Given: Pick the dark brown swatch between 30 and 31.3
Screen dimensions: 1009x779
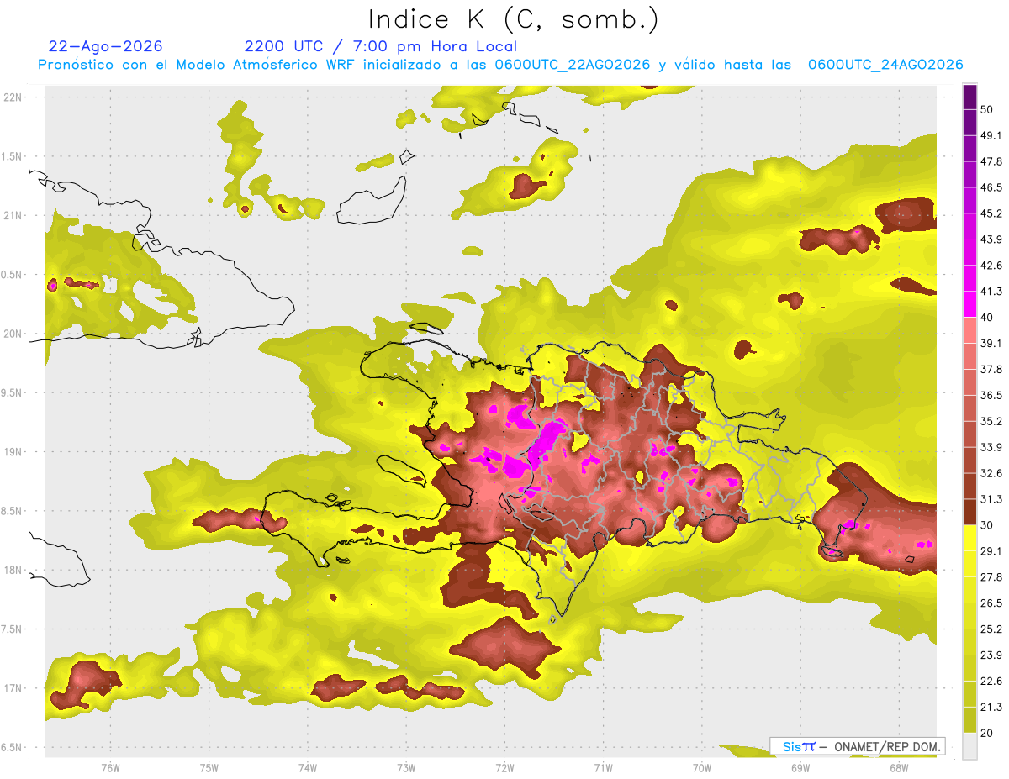Looking at the screenshot, I should tap(969, 513).
